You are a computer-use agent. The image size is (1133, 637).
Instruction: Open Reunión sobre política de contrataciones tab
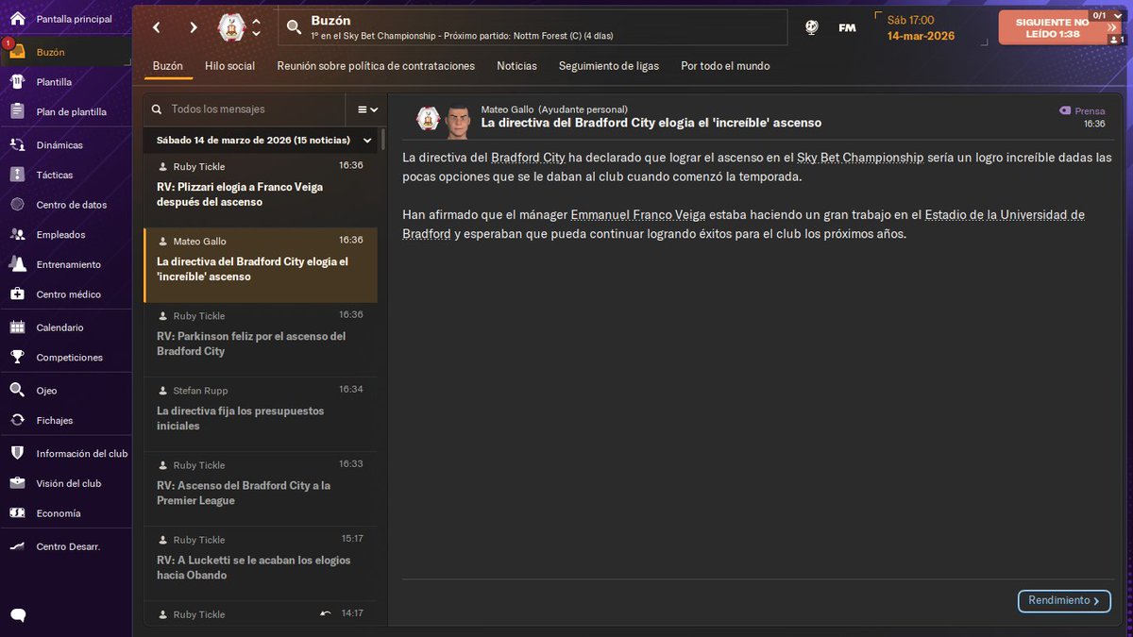[376, 66]
